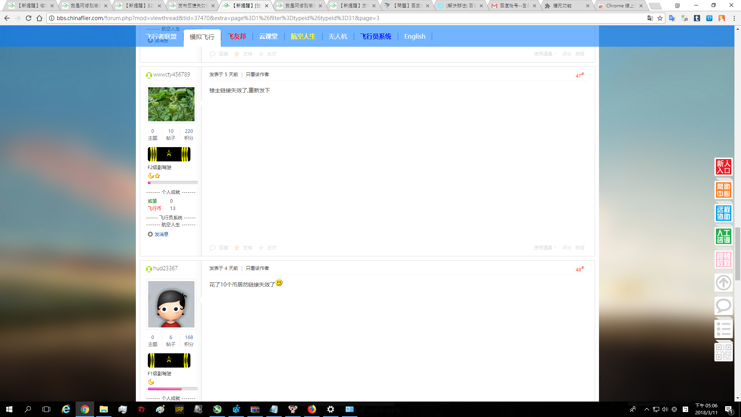Open the 飞友邦 navigation tab

pyautogui.click(x=237, y=36)
